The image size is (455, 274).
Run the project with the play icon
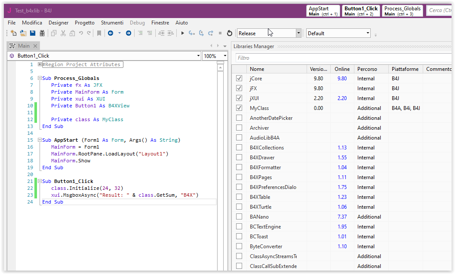(182, 33)
